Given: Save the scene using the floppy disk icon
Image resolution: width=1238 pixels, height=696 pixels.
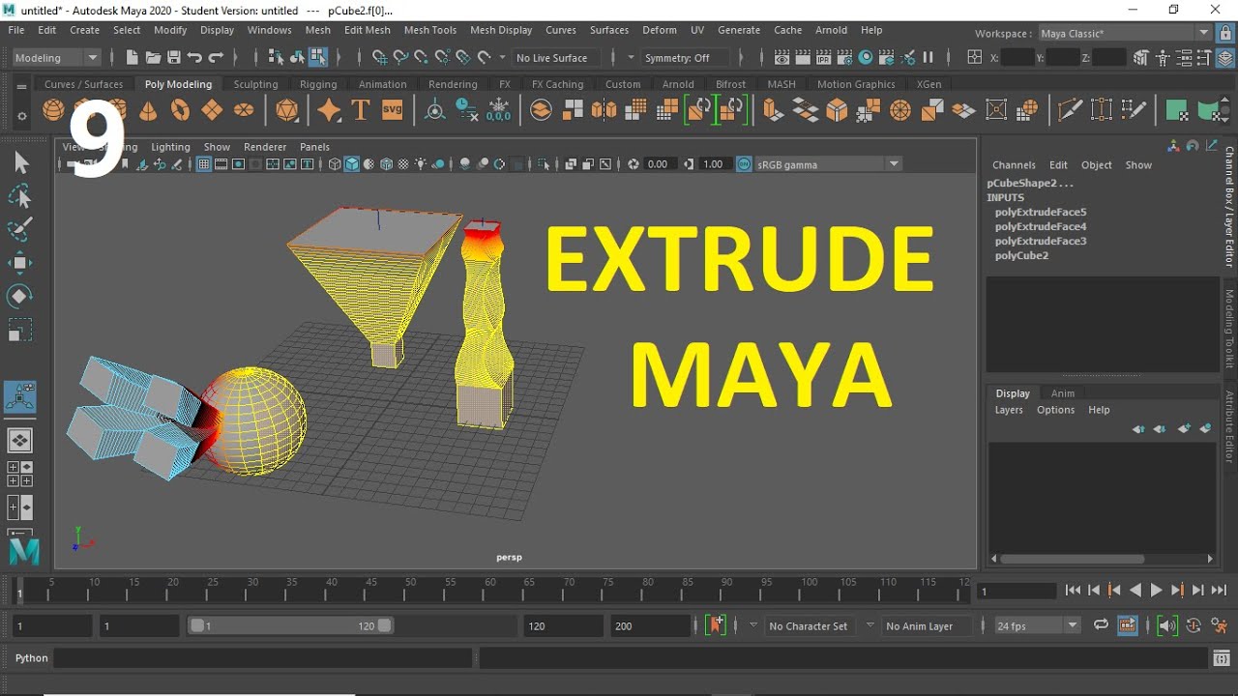Looking at the screenshot, I should point(174,58).
